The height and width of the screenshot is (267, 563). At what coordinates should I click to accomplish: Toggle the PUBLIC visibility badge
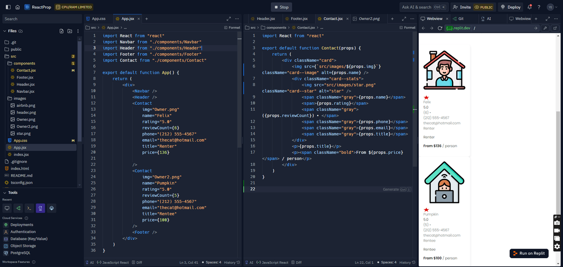(483, 7)
